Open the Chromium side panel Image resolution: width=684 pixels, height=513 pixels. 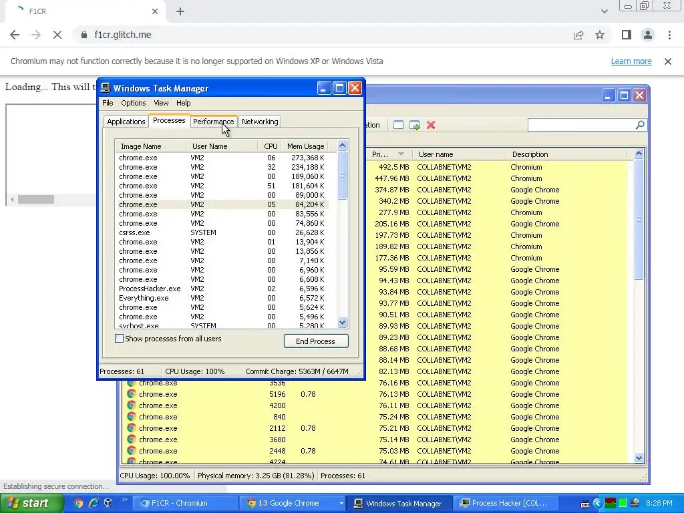click(x=627, y=35)
